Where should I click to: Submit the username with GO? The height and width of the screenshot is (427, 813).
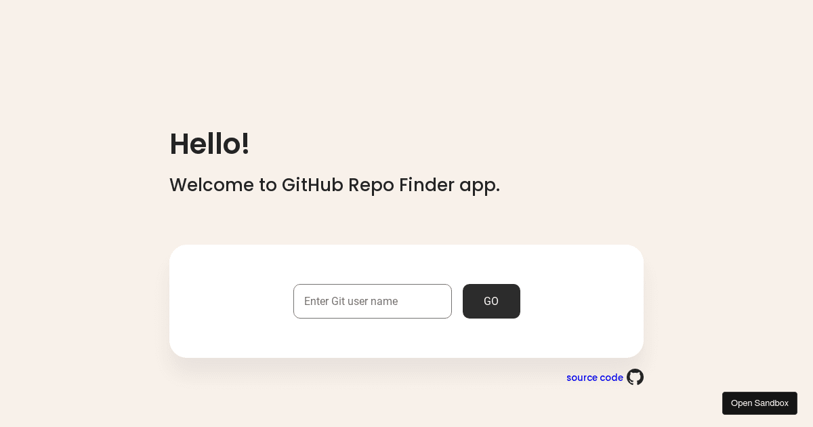click(x=491, y=301)
